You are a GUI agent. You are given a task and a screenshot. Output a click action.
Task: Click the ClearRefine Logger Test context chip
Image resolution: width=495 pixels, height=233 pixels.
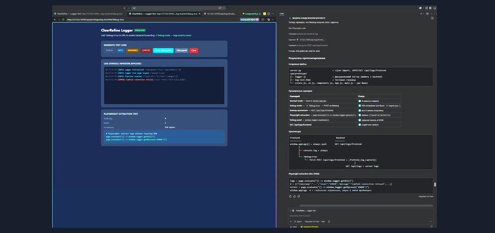tap(304, 211)
